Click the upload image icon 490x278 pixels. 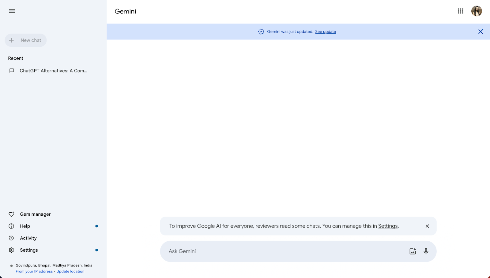point(413,251)
